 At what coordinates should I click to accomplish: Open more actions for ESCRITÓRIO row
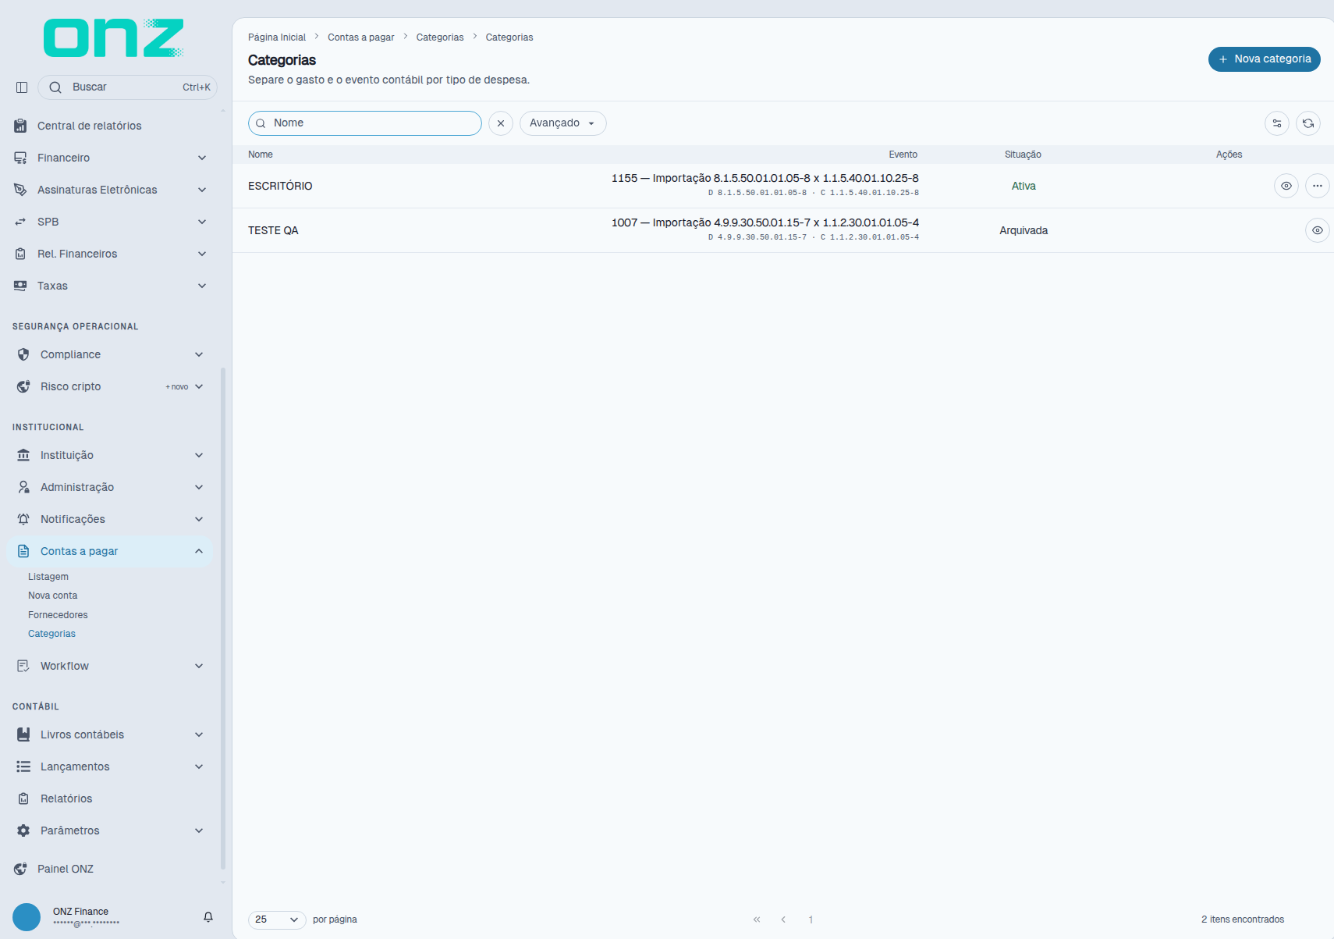[1318, 186]
